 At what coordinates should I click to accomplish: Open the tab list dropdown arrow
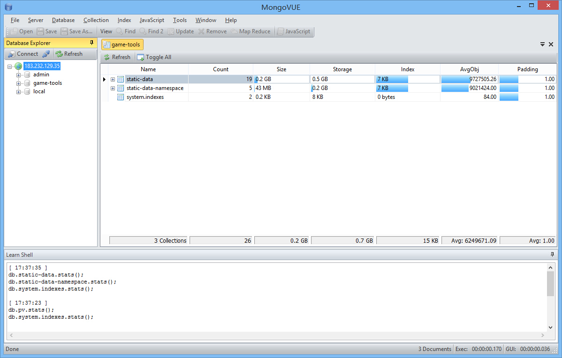(x=542, y=45)
